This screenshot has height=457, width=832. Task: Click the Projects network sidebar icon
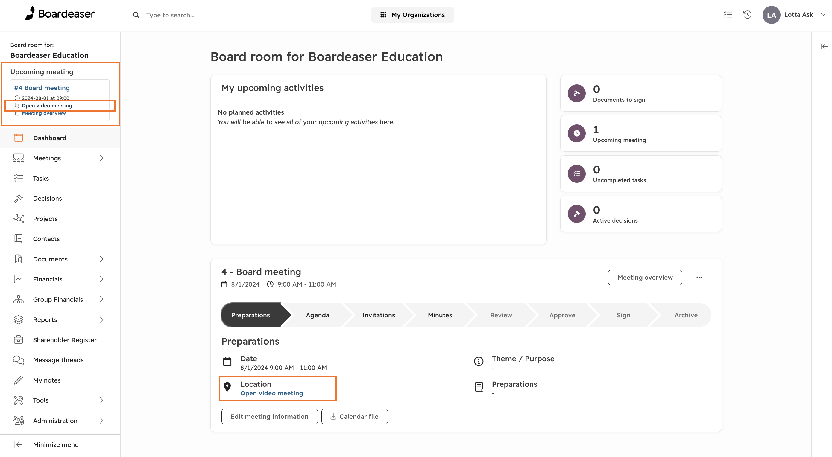pyautogui.click(x=19, y=219)
